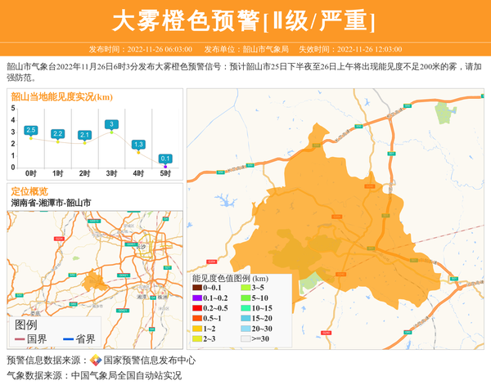Select the >=30 km white swatch
Image resolution: width=491 pixels, height=385 pixels.
click(x=245, y=338)
